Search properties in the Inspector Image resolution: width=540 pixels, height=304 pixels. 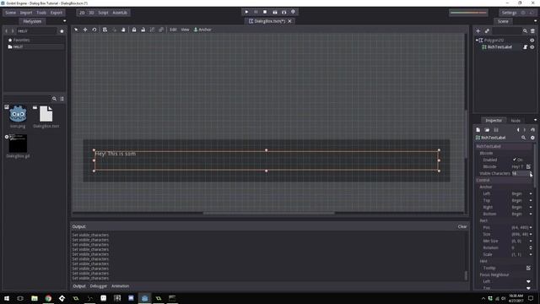click(523, 138)
